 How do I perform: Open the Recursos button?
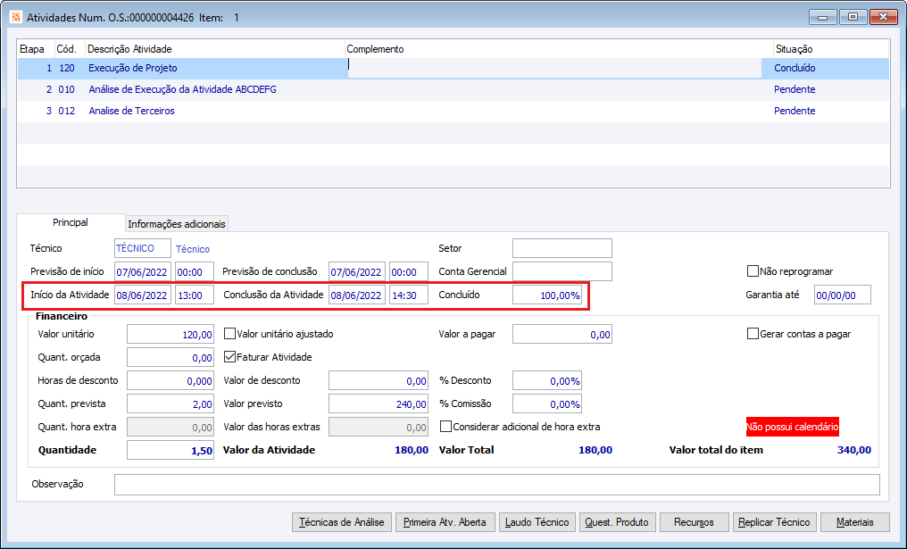pos(694,522)
